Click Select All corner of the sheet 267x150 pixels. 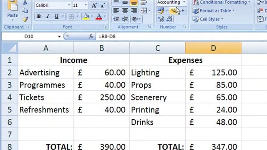pyautogui.click(x=10, y=48)
